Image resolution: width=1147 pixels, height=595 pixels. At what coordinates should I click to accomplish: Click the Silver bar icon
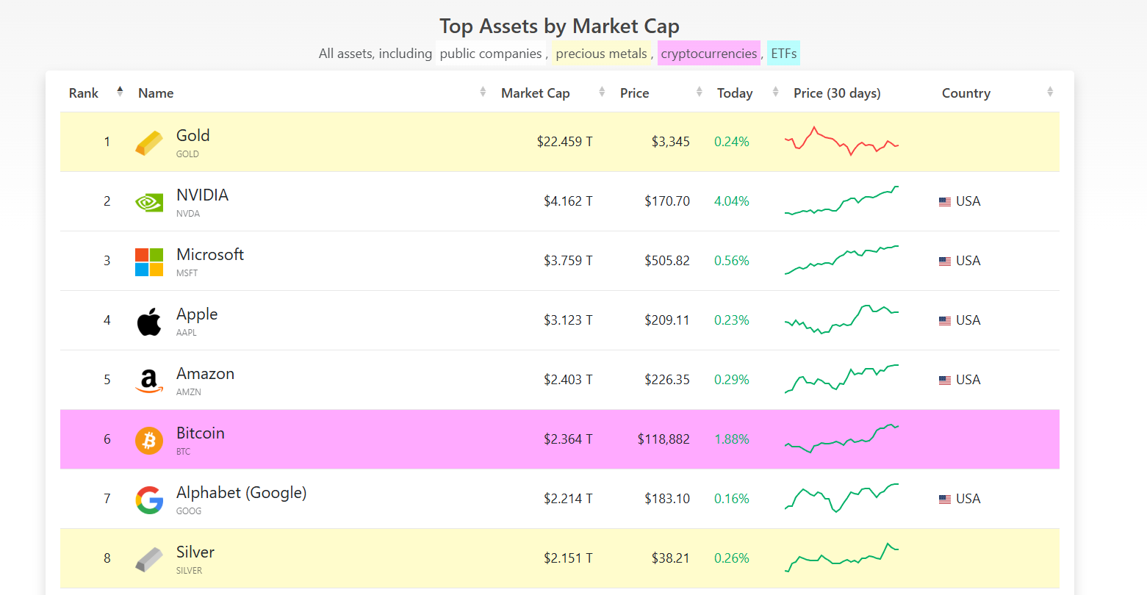click(149, 559)
